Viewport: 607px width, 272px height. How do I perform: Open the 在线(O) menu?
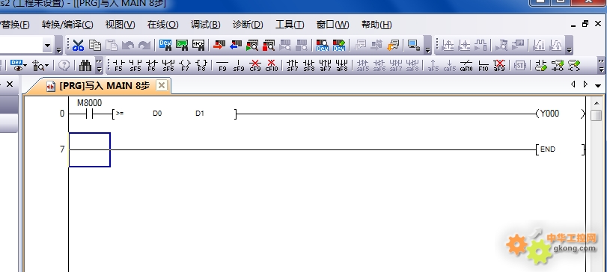162,25
